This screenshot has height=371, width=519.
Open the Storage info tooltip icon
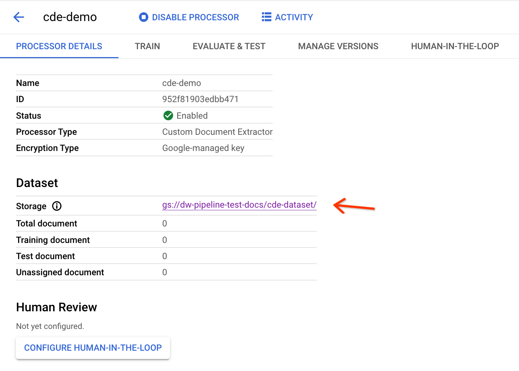click(x=57, y=206)
